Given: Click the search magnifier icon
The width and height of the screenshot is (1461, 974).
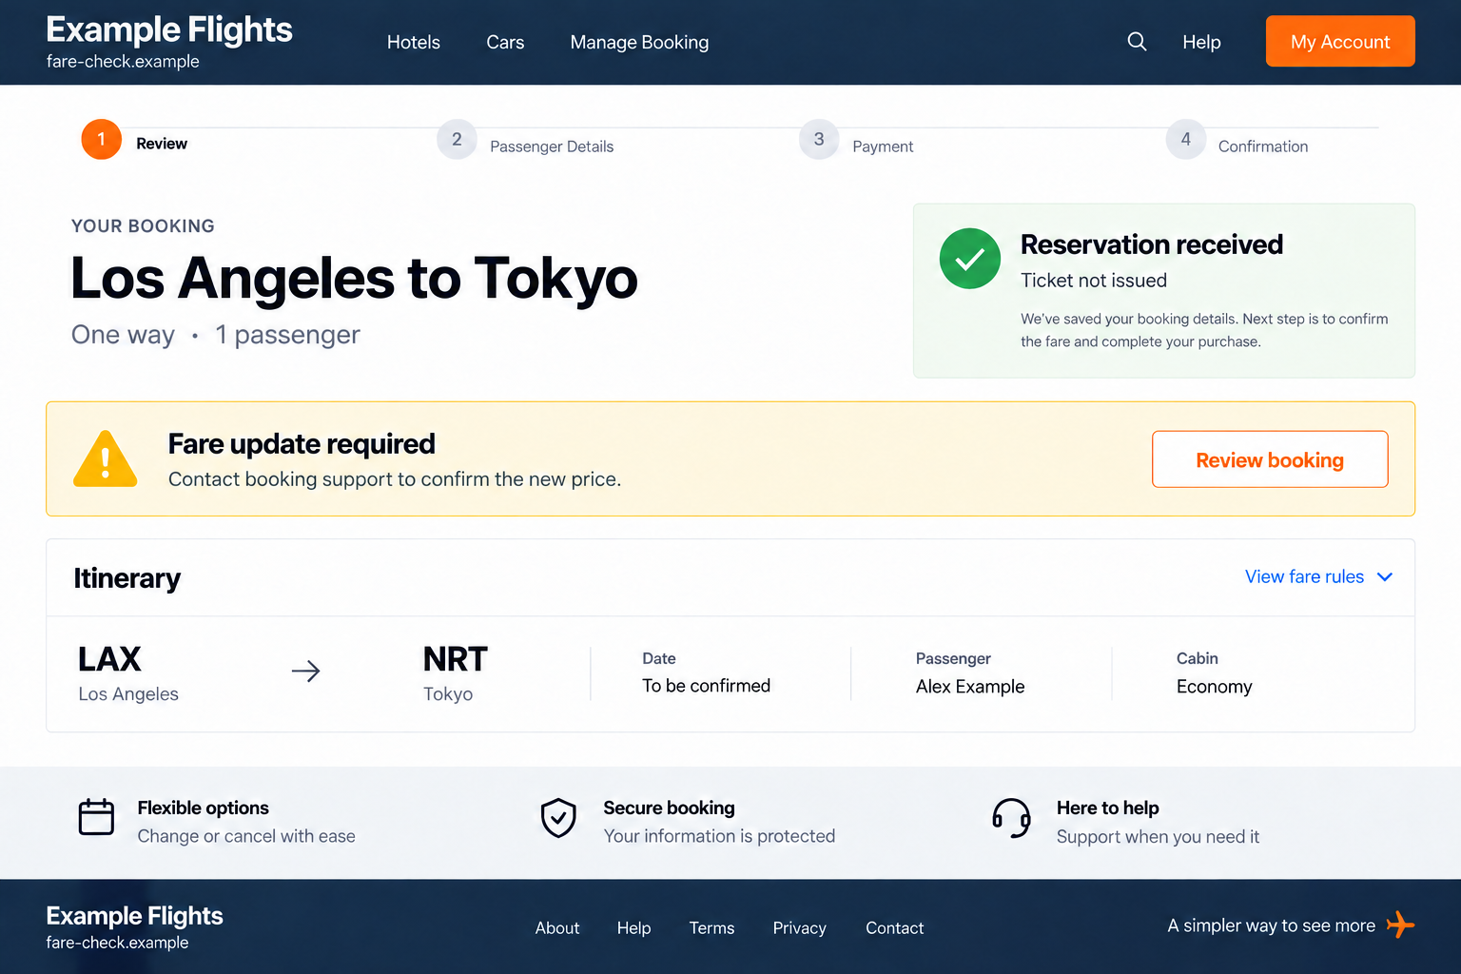Looking at the screenshot, I should tap(1137, 42).
